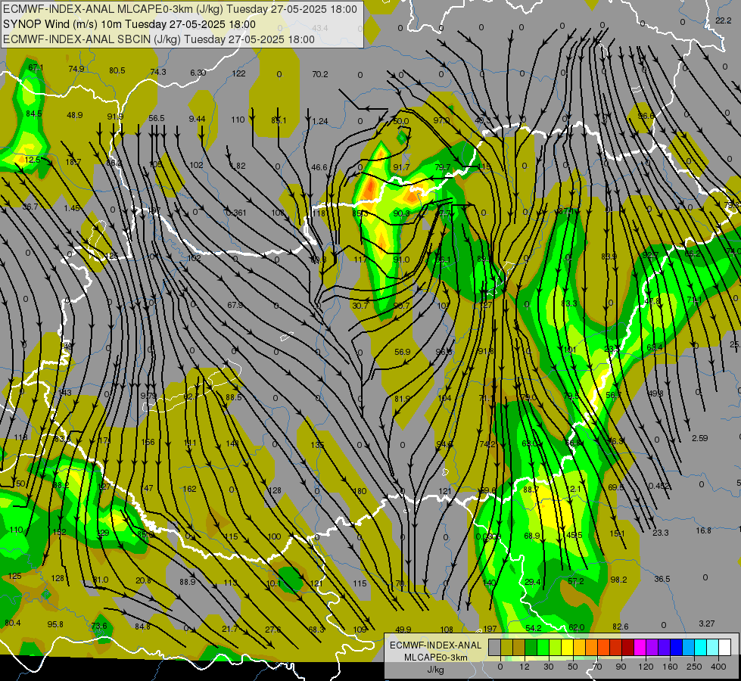Click the map value 135
741x681 pixels.
click(317, 445)
